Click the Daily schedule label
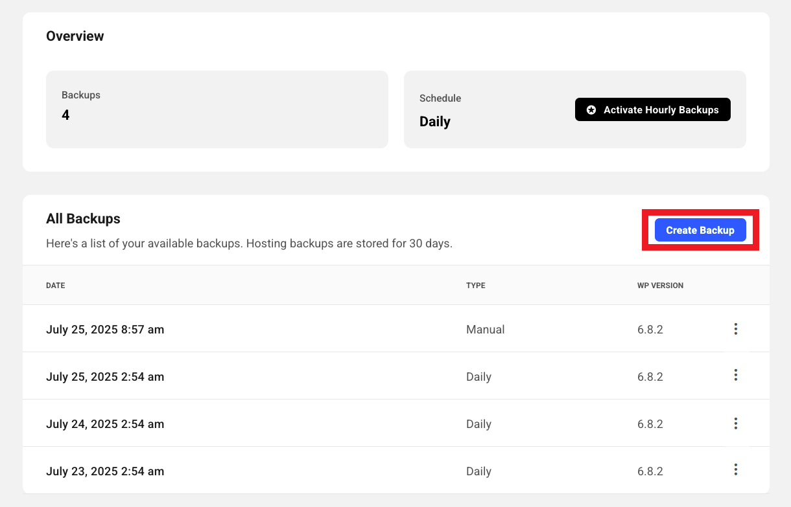The image size is (791, 507). tap(434, 121)
